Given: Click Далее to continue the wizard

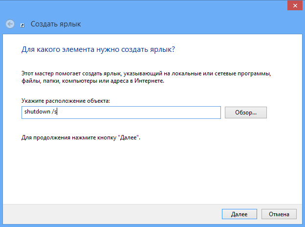Looking at the screenshot, I should (239, 214).
